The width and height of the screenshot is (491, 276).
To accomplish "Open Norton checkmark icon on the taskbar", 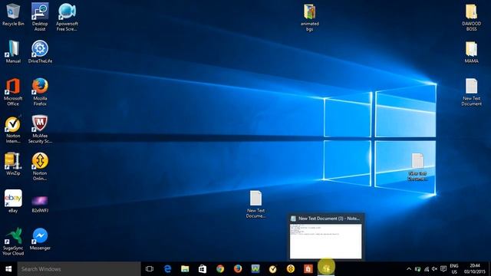I will pos(273,269).
